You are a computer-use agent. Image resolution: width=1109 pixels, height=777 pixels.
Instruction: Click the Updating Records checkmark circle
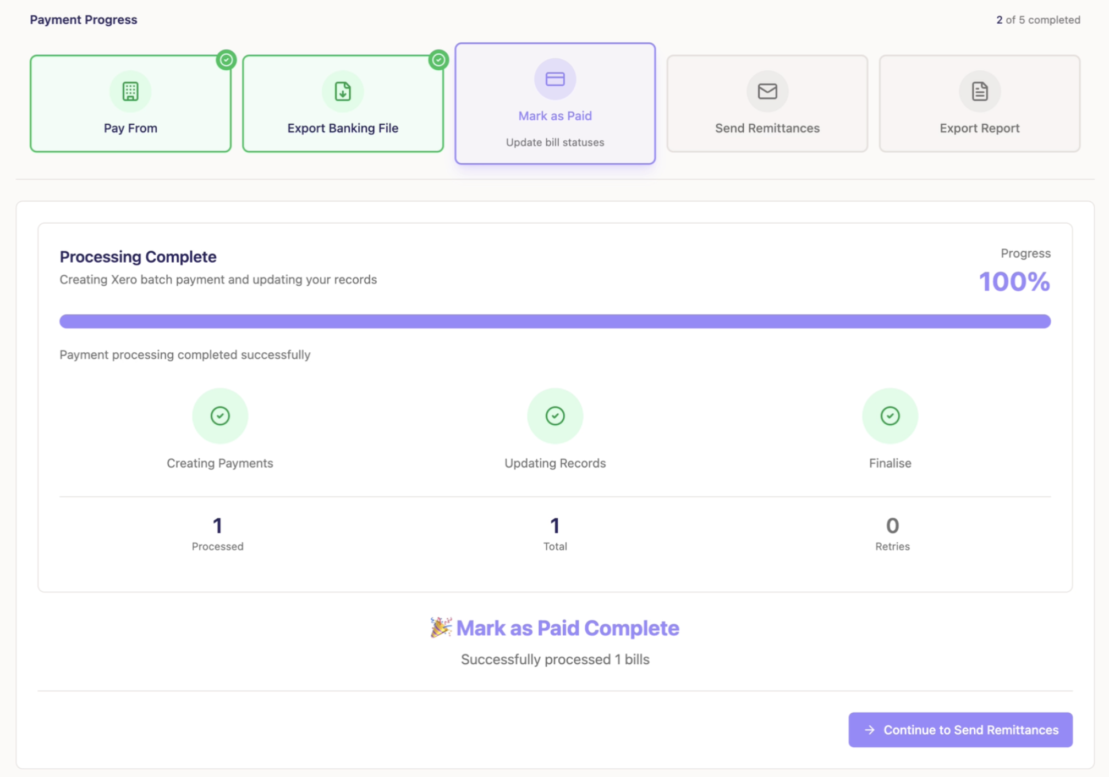(554, 416)
